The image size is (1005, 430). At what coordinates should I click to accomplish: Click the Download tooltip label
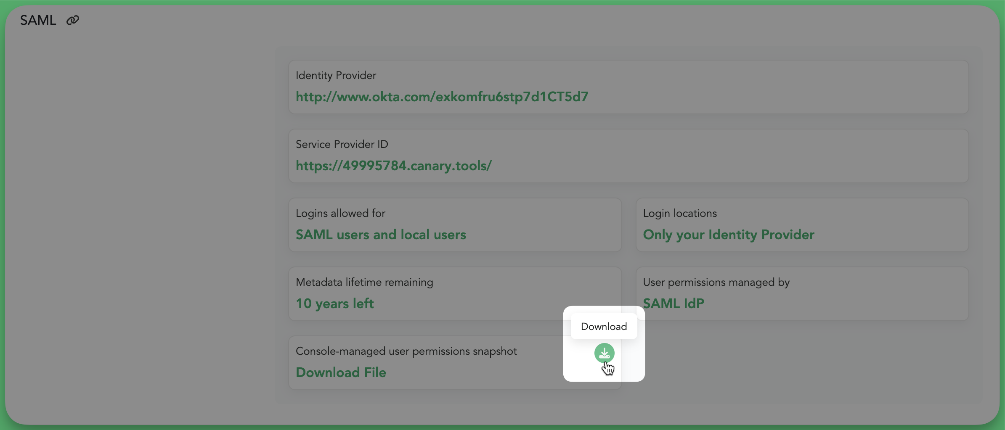[x=604, y=327]
